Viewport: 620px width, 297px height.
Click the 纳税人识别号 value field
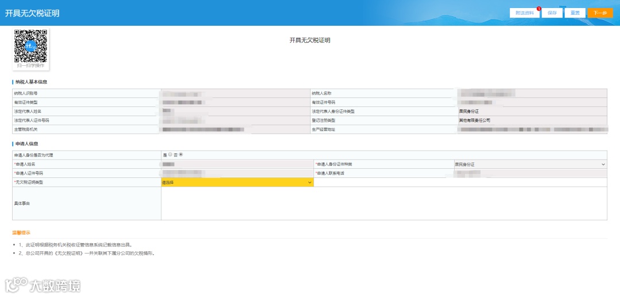(x=235, y=93)
